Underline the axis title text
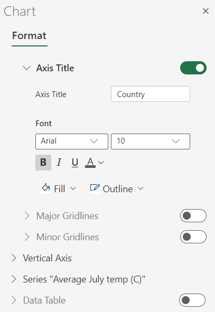 (x=75, y=163)
